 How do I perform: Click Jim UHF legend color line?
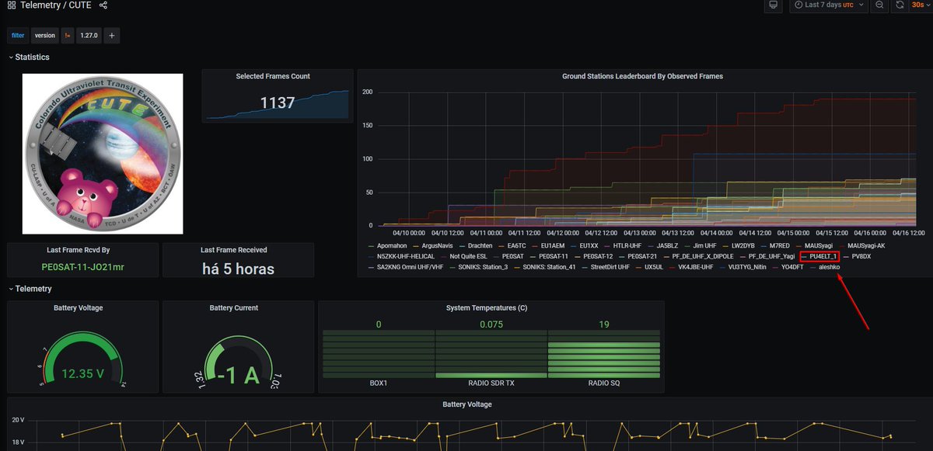point(687,245)
